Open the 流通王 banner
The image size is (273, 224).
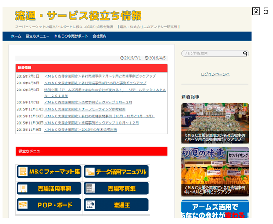[x=116, y=205]
